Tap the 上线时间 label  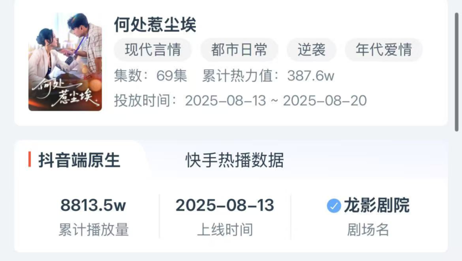225,230
